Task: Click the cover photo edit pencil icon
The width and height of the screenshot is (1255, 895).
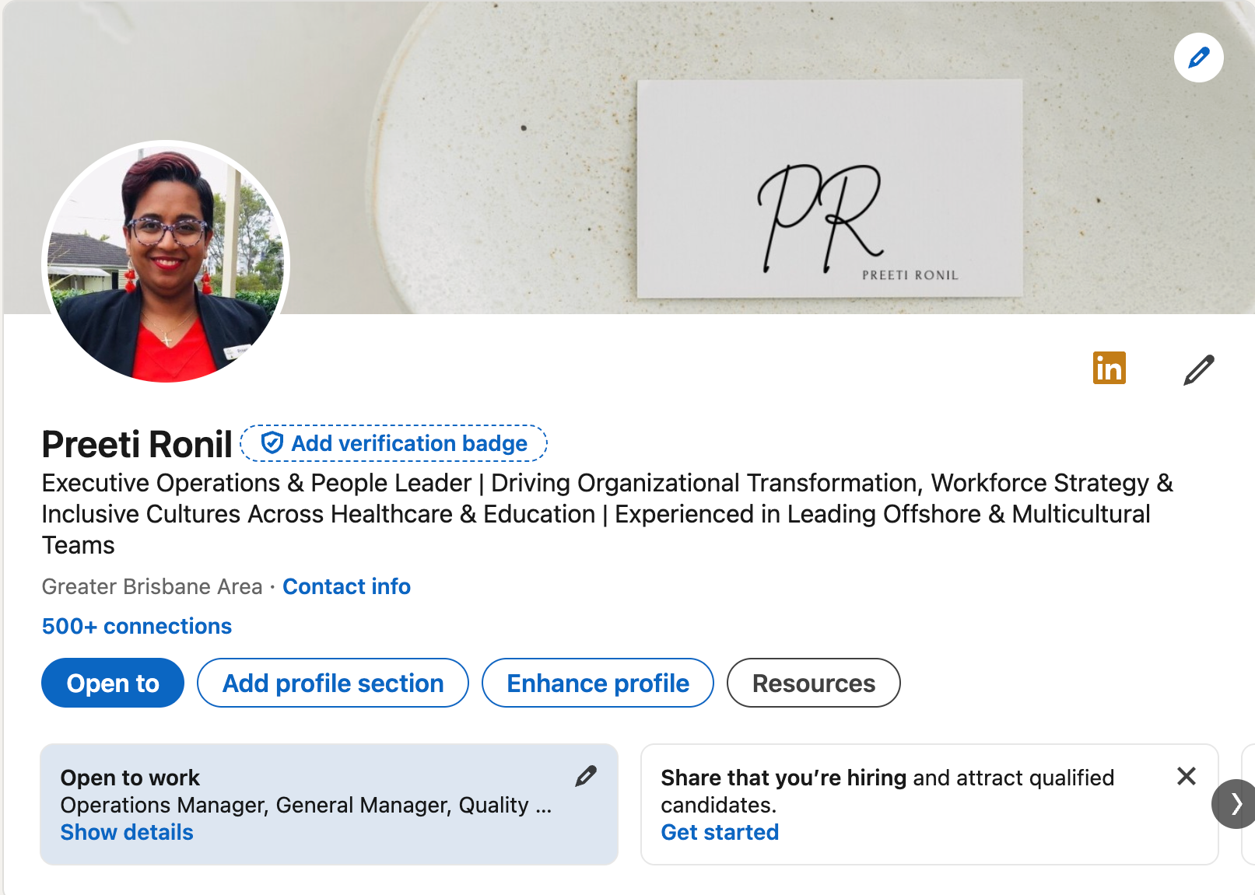Action: pos(1198,58)
